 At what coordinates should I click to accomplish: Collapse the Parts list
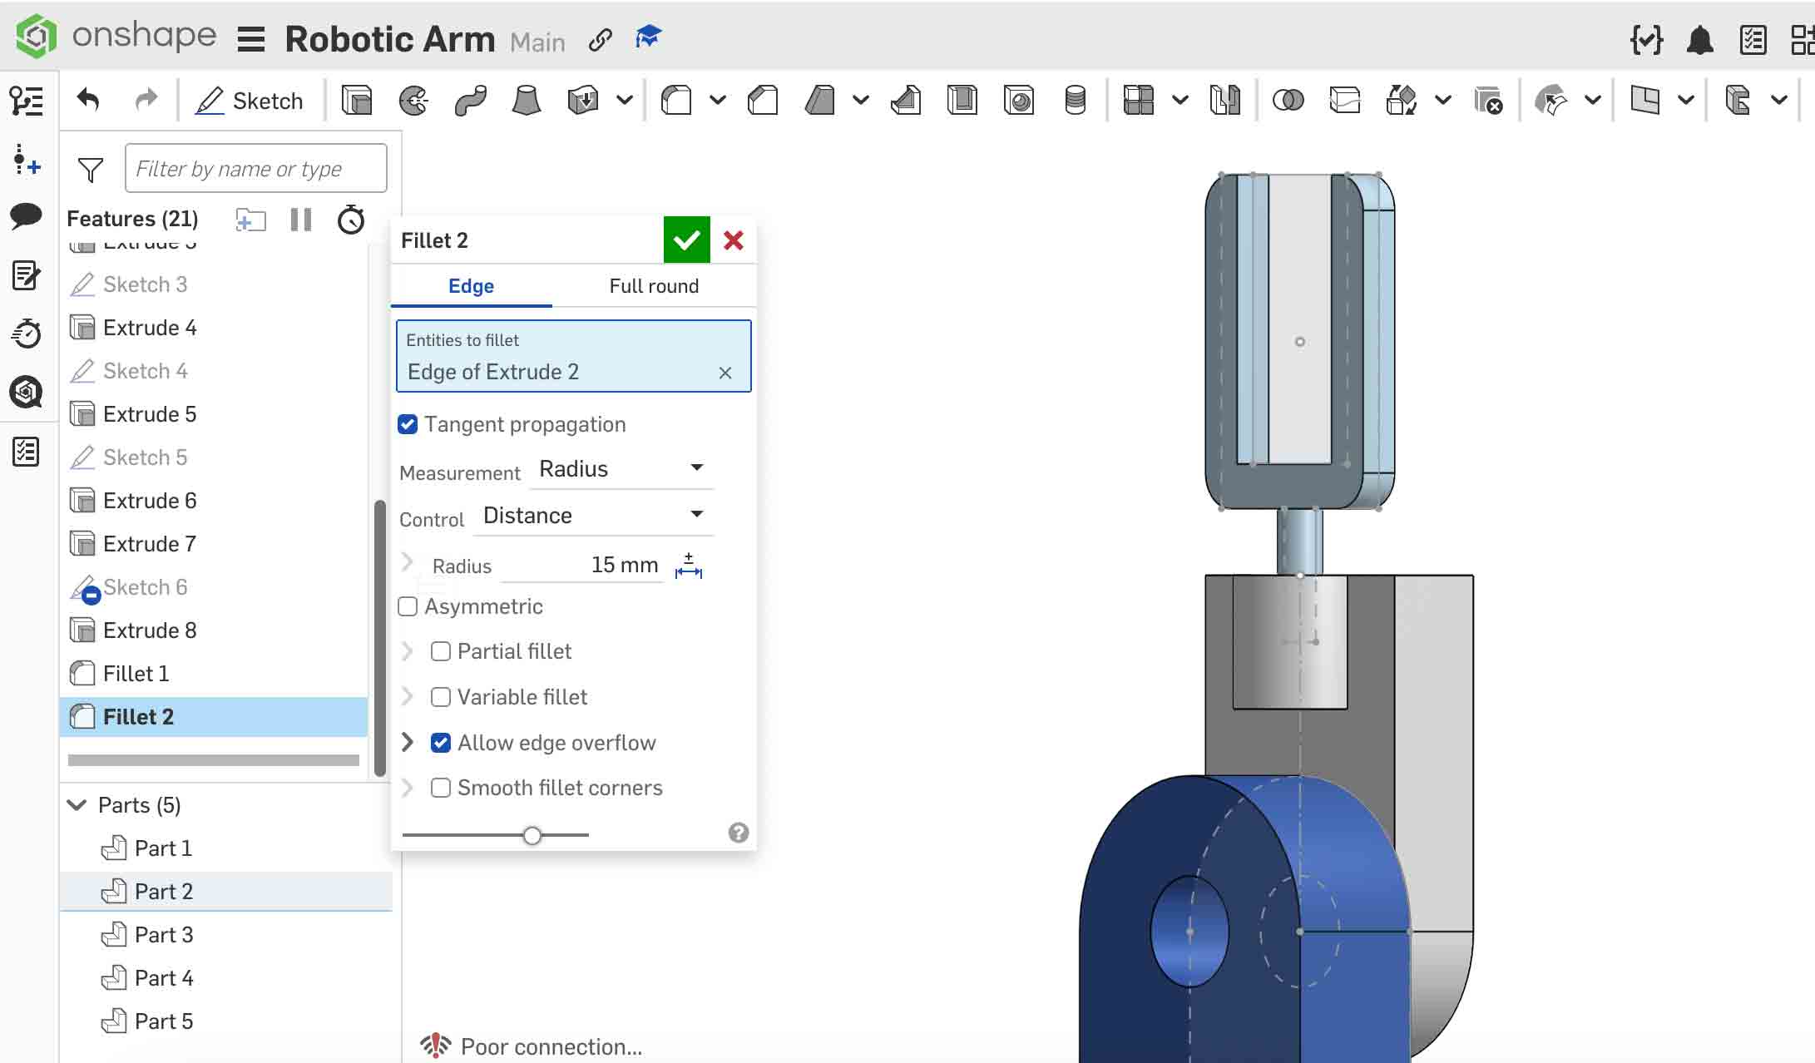coord(76,804)
